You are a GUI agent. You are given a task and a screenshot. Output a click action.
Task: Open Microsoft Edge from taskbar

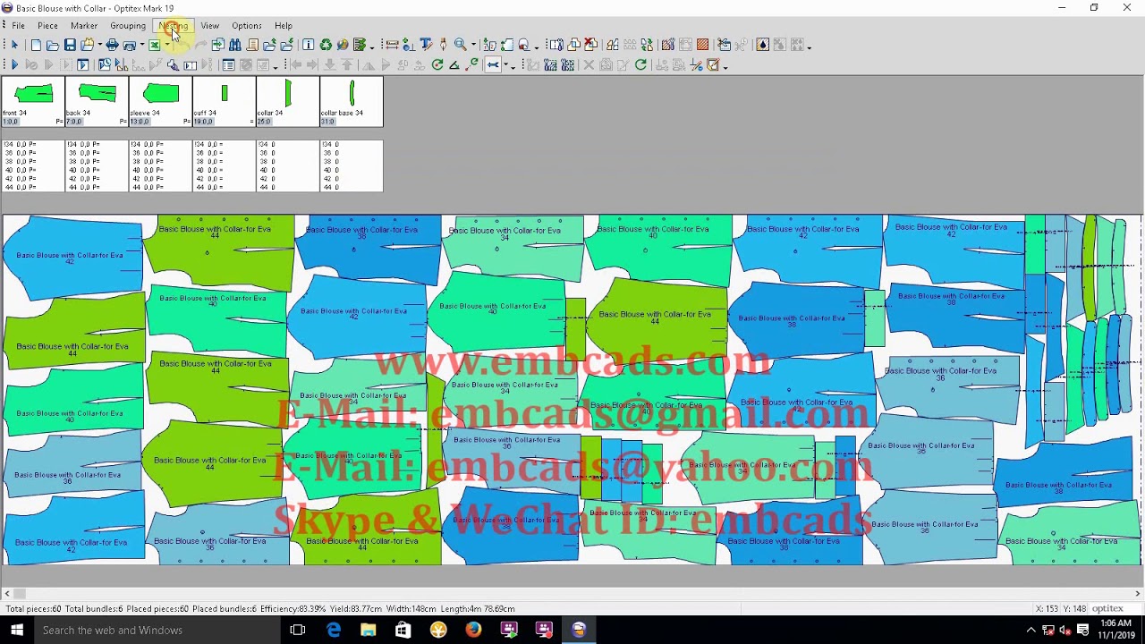coord(333,631)
